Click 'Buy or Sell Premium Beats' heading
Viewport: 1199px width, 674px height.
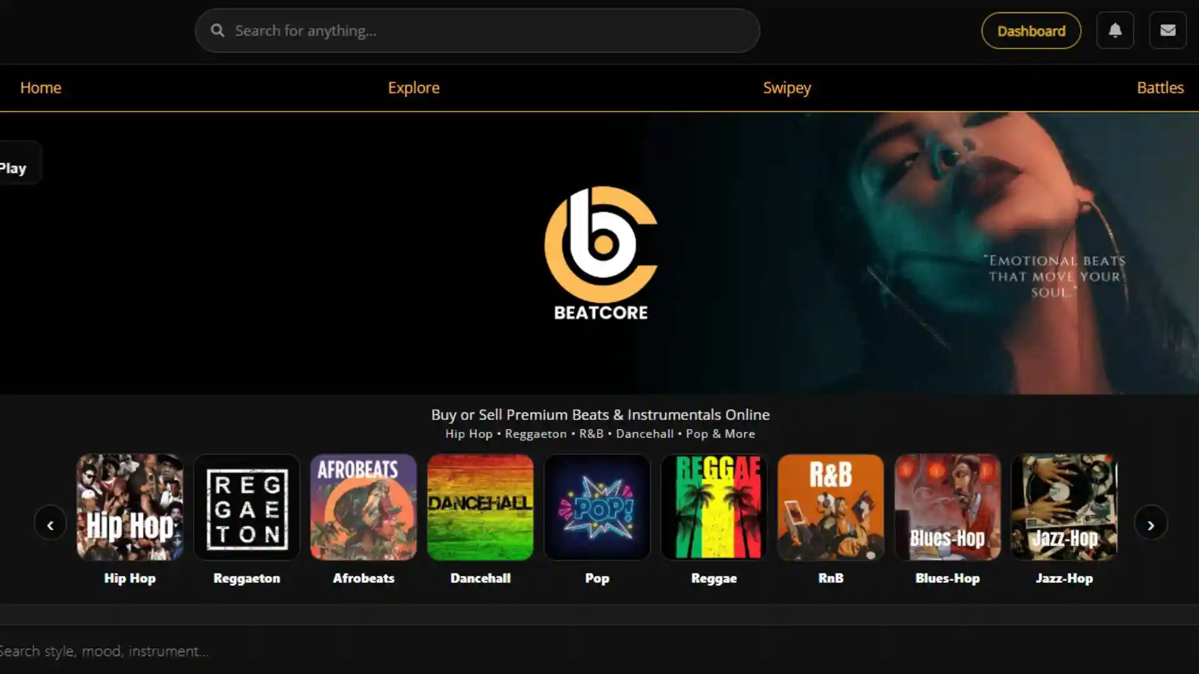pos(600,415)
